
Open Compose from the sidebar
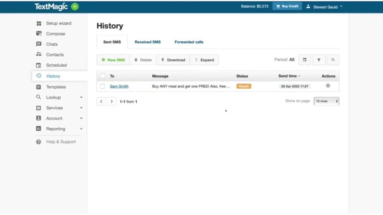tap(55, 34)
